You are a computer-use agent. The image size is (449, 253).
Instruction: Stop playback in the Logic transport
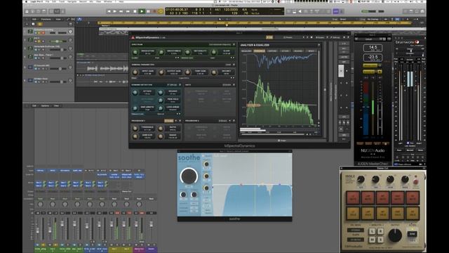pyautogui.click(x=135, y=11)
